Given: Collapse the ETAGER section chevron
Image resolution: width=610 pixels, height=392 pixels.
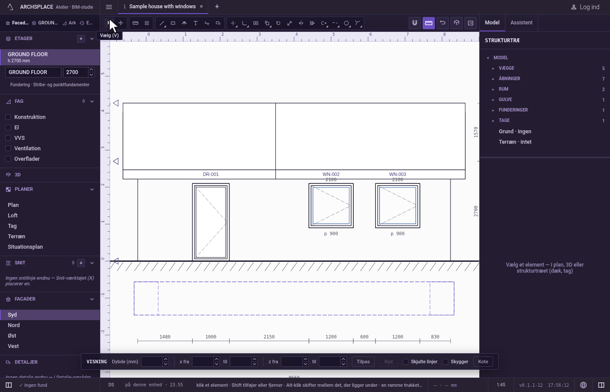Looking at the screenshot, I should [92, 39].
